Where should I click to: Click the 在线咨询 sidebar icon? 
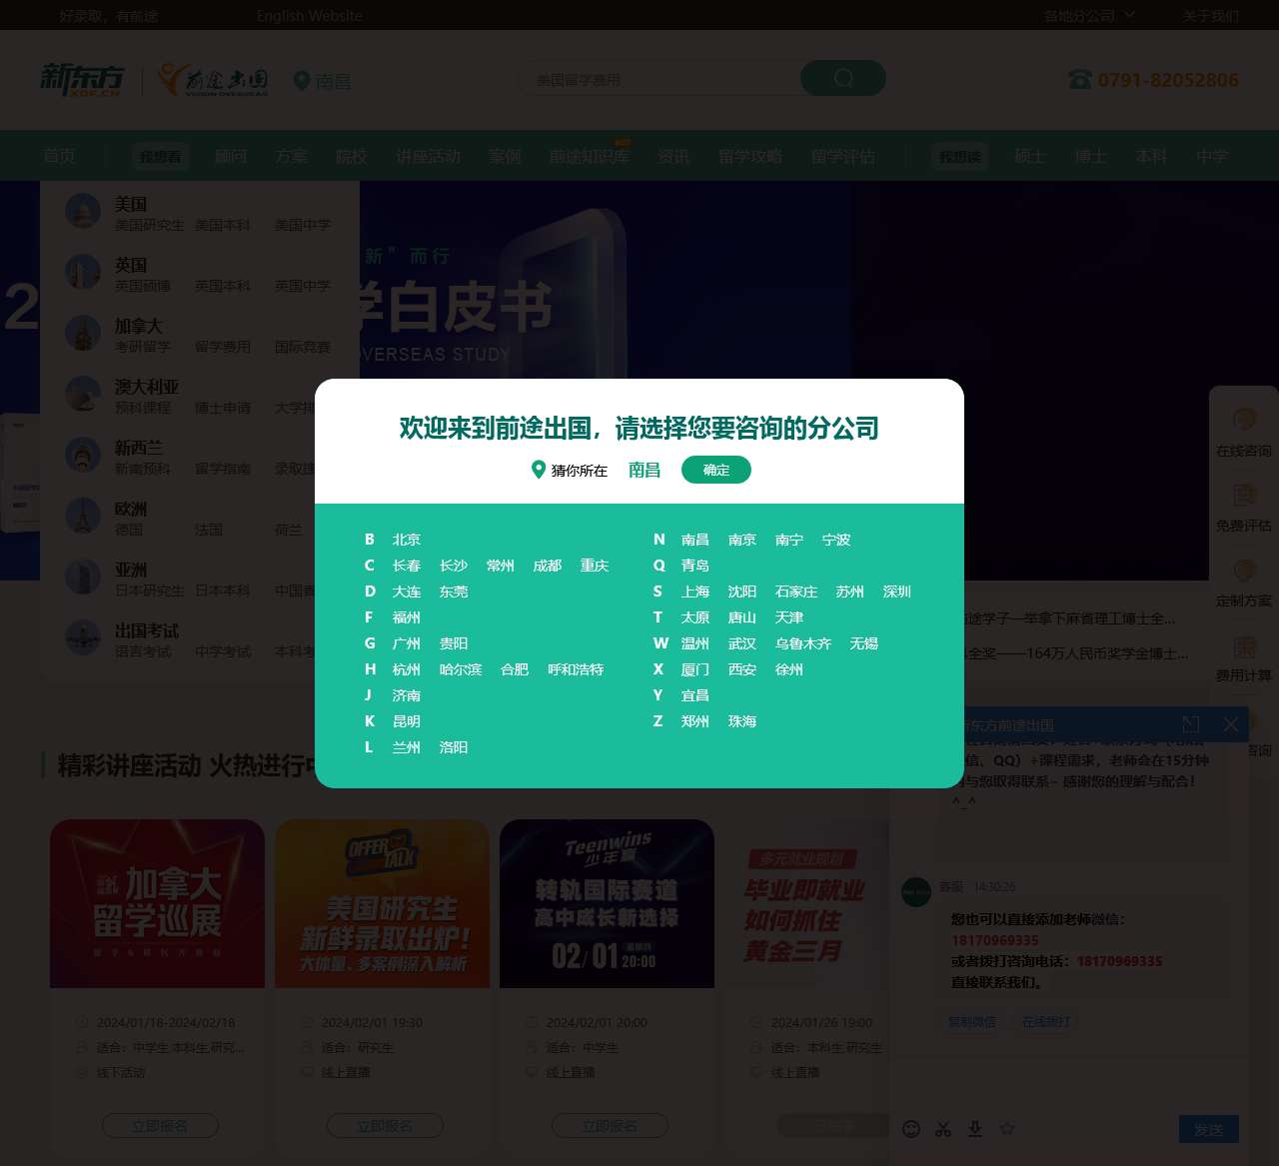point(1244,420)
